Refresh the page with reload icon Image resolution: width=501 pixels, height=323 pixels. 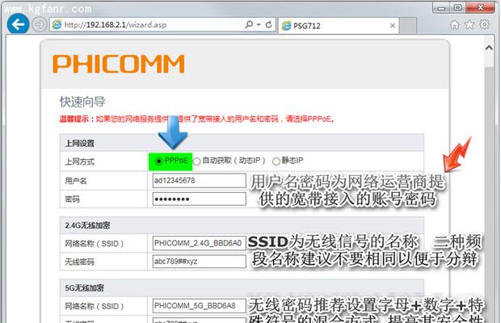click(269, 24)
